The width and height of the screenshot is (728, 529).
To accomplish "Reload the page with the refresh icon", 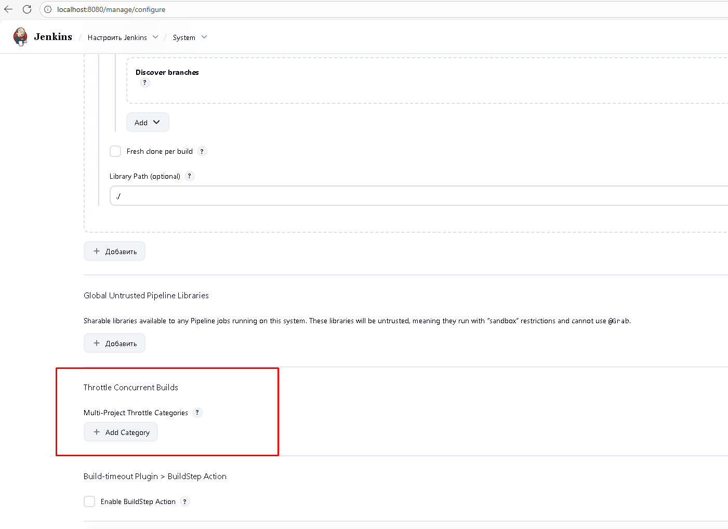I will pos(27,9).
